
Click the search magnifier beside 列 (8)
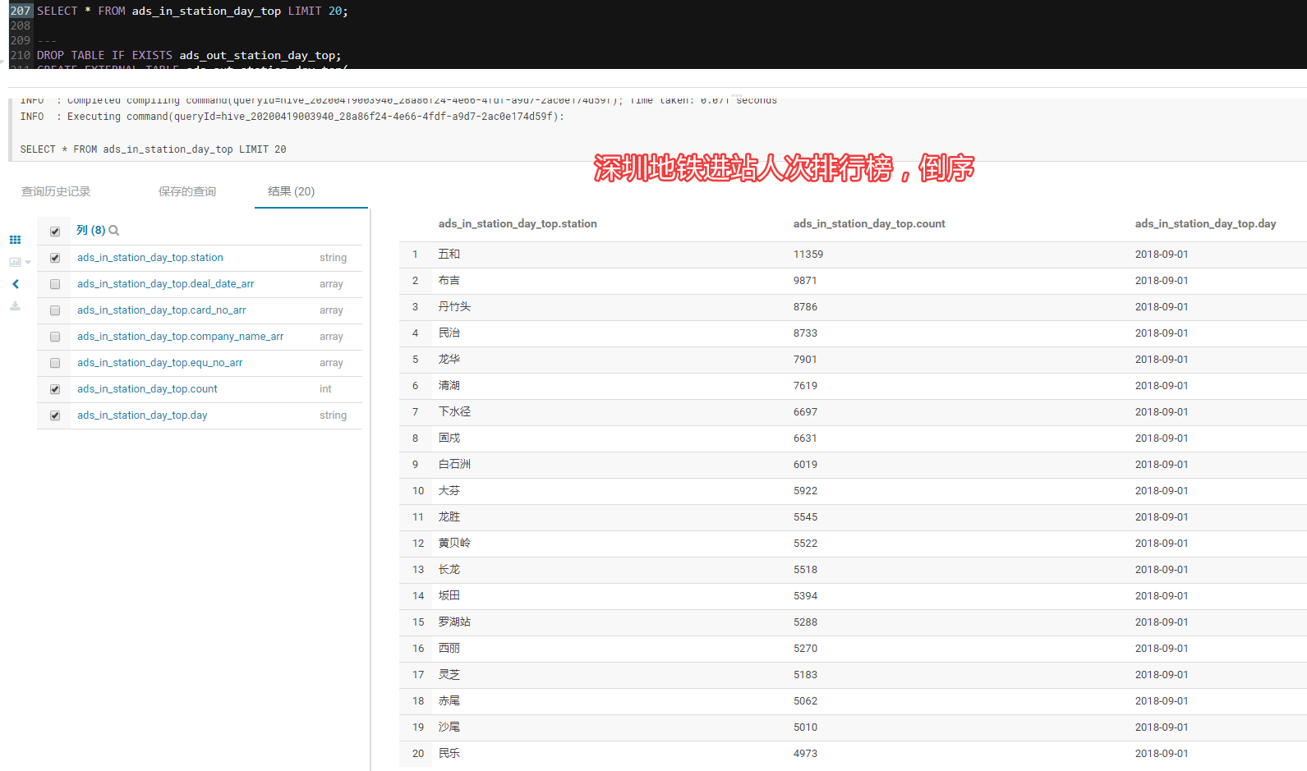point(114,231)
